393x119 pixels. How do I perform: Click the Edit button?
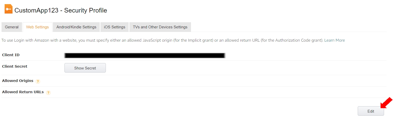(x=370, y=111)
